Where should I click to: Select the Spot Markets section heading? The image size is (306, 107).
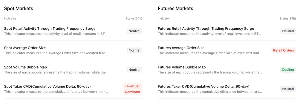point(19,9)
